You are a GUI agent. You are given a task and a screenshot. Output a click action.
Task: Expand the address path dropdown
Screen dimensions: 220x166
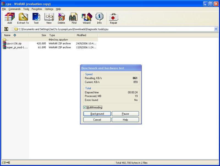pyautogui.click(x=216, y=29)
